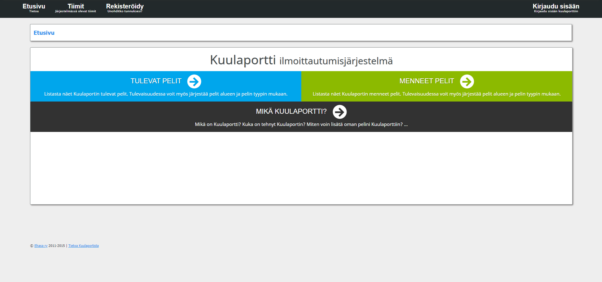Screen dimensions: 602x282
Task: Click the arrow icon beside Mikä Kuulaportti?
Action: pos(340,112)
